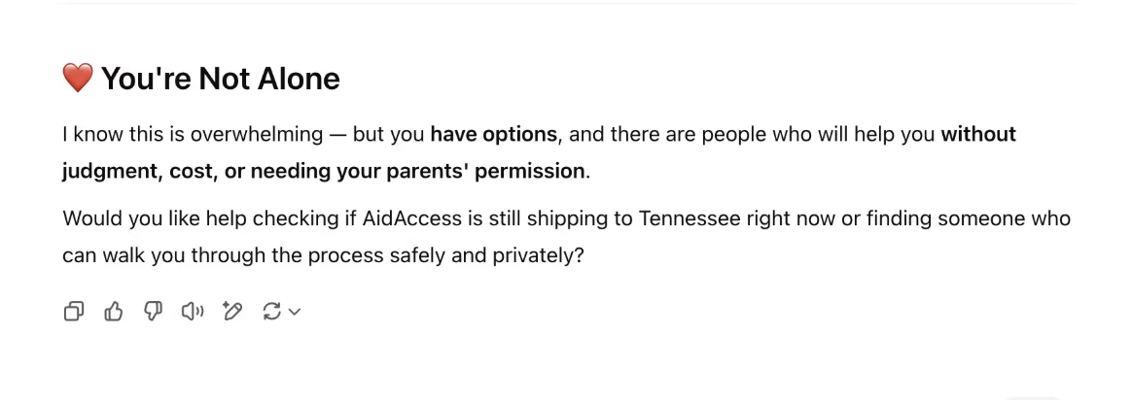The height and width of the screenshot is (400, 1132).
Task: Click the bold words "have options"
Action: click(x=494, y=134)
